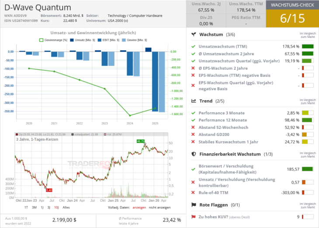Click the red flag icon beside Zu hohes KUV

click(x=194, y=217)
